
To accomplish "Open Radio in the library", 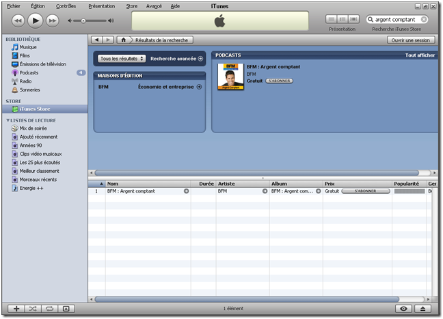I will point(25,81).
